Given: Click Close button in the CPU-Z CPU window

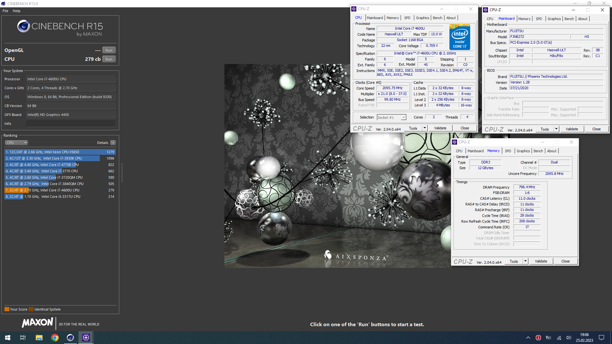Looking at the screenshot, I should click(465, 128).
